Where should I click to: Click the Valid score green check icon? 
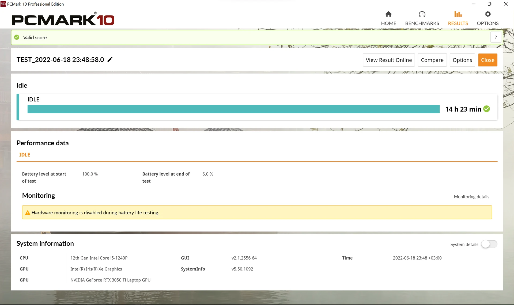pyautogui.click(x=17, y=37)
